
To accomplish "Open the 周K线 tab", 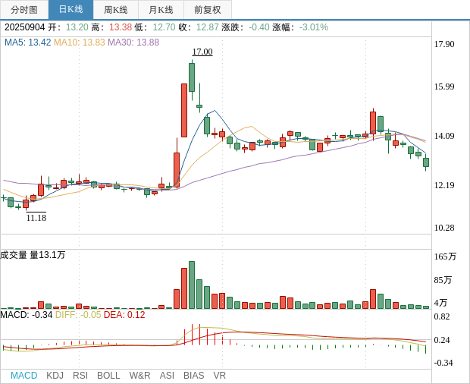I will click(116, 10).
